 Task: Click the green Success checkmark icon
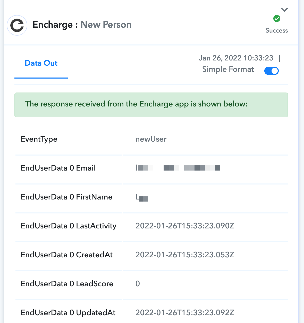(x=277, y=19)
